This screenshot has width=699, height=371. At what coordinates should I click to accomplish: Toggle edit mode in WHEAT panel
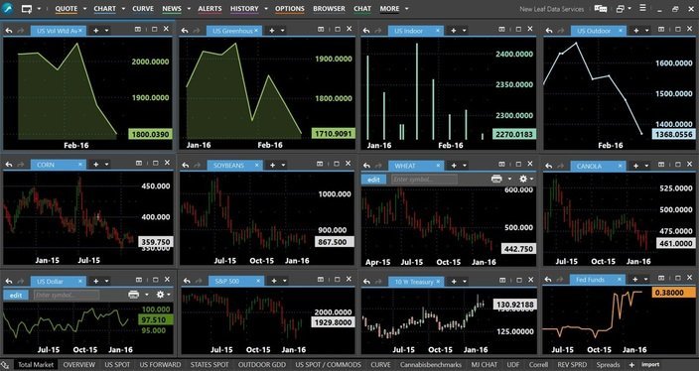[x=373, y=179]
